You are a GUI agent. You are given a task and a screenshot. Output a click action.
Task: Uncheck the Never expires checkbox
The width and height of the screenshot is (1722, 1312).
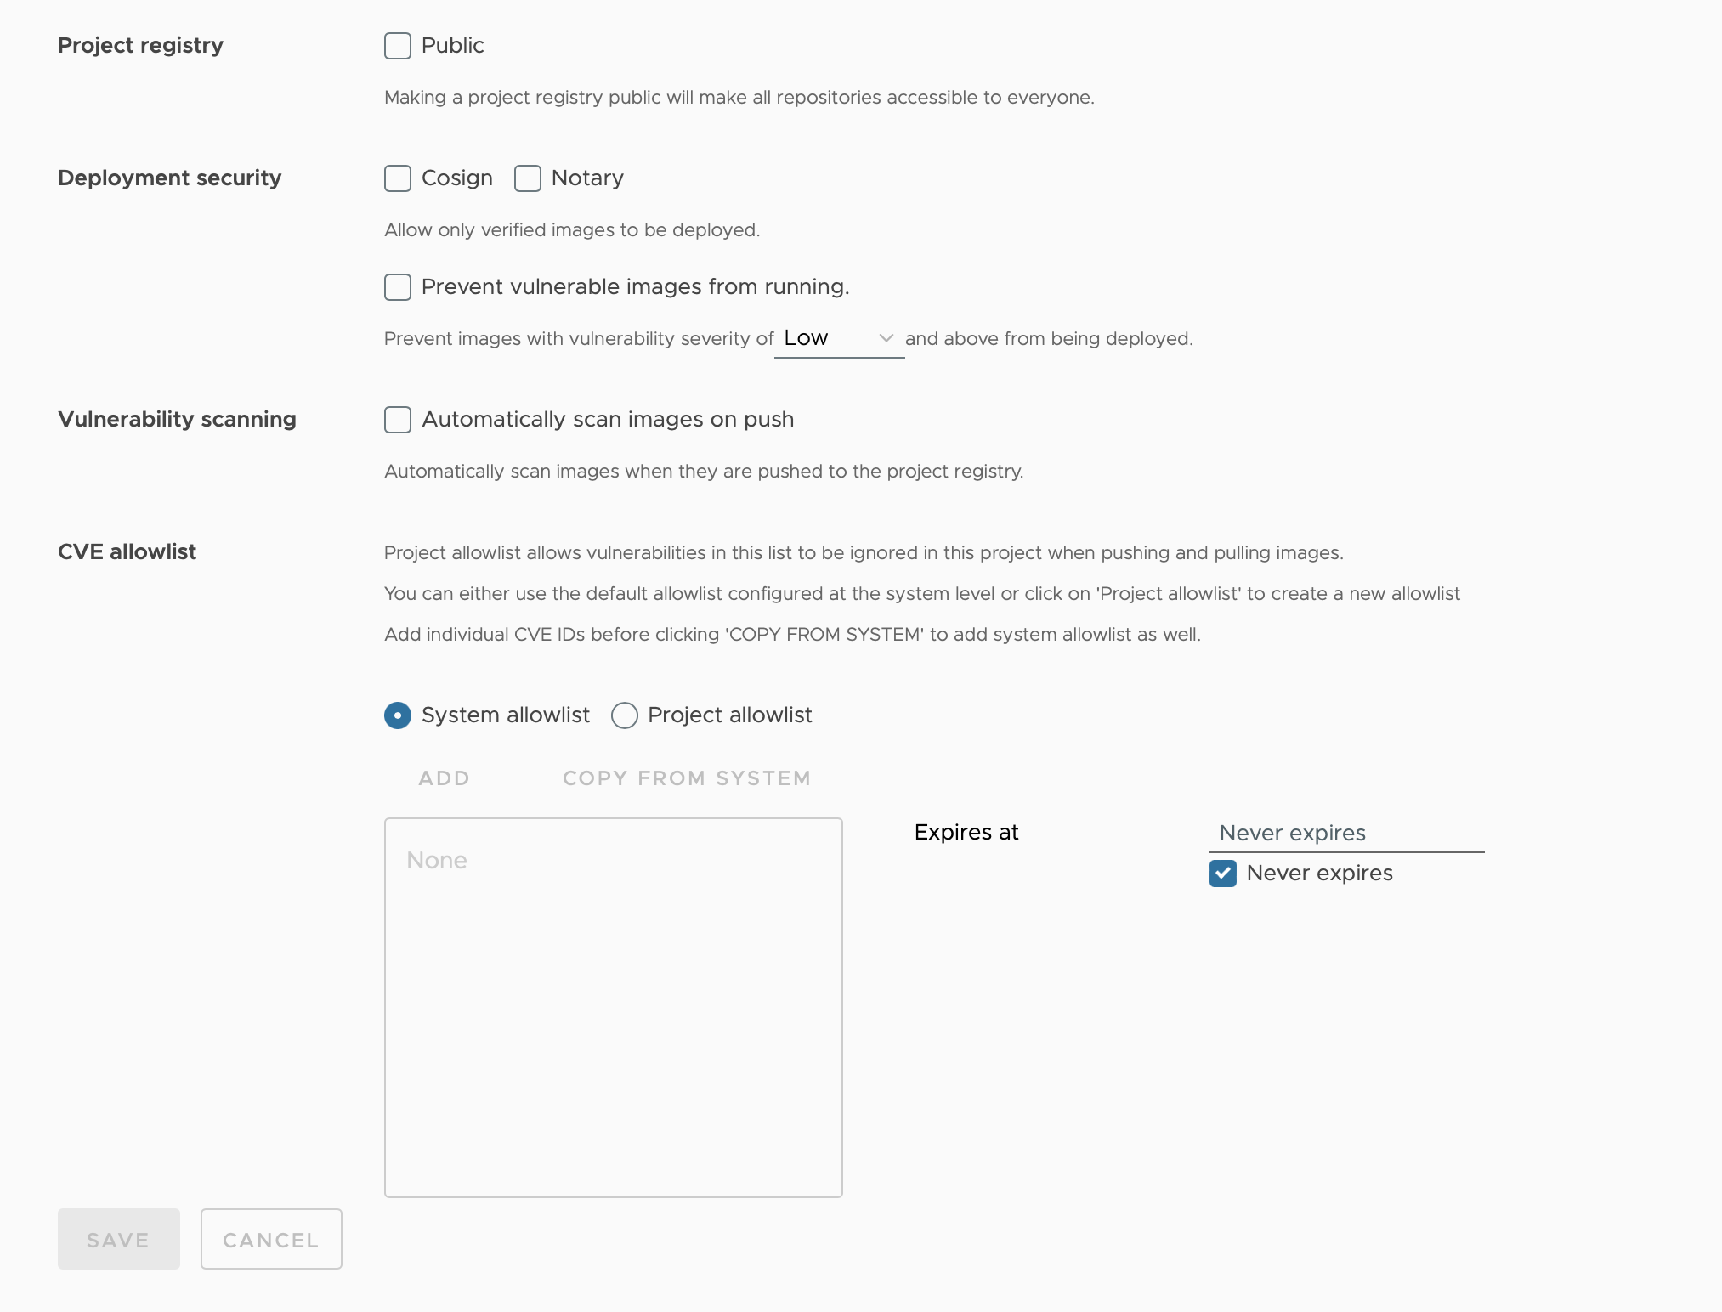click(1222, 874)
